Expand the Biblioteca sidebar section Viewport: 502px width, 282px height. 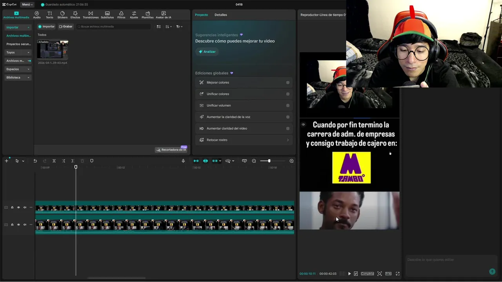coord(18,78)
